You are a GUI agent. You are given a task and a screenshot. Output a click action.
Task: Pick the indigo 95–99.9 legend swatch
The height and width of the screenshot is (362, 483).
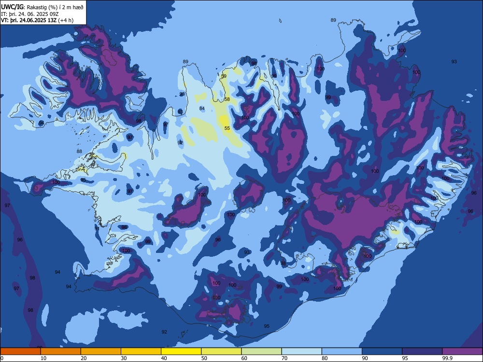click(422, 351)
